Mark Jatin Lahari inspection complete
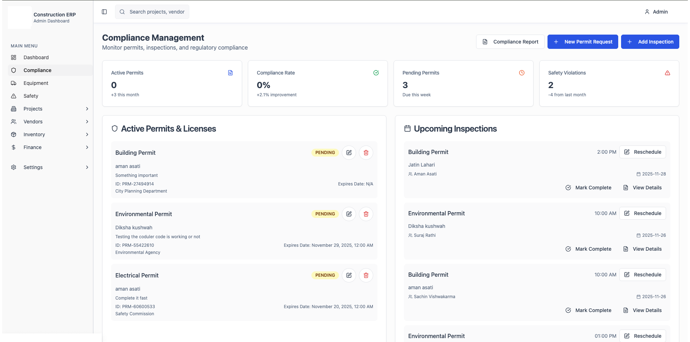The height and width of the screenshot is (342, 690). pyautogui.click(x=588, y=188)
